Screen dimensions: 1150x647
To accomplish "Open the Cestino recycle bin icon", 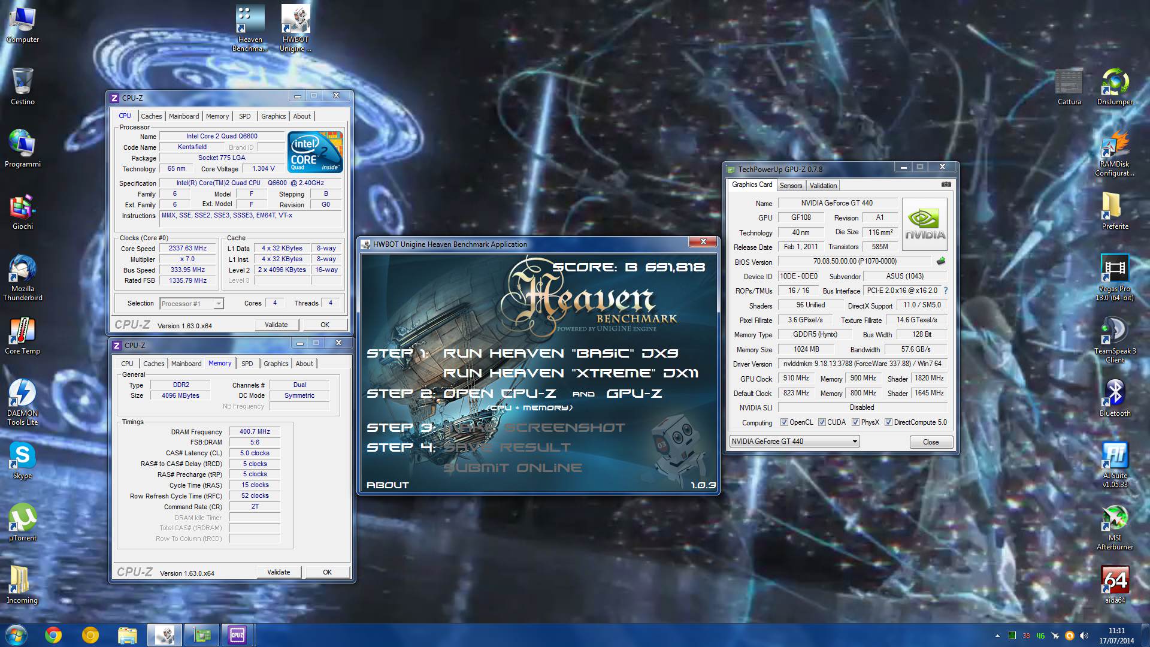I will (22, 86).
